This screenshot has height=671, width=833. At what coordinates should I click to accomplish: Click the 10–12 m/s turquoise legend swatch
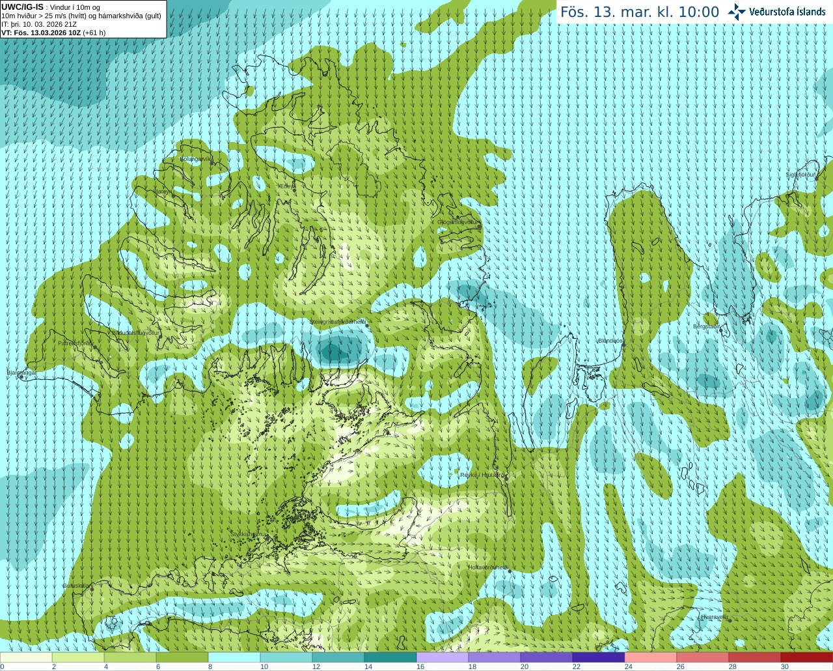point(286,657)
